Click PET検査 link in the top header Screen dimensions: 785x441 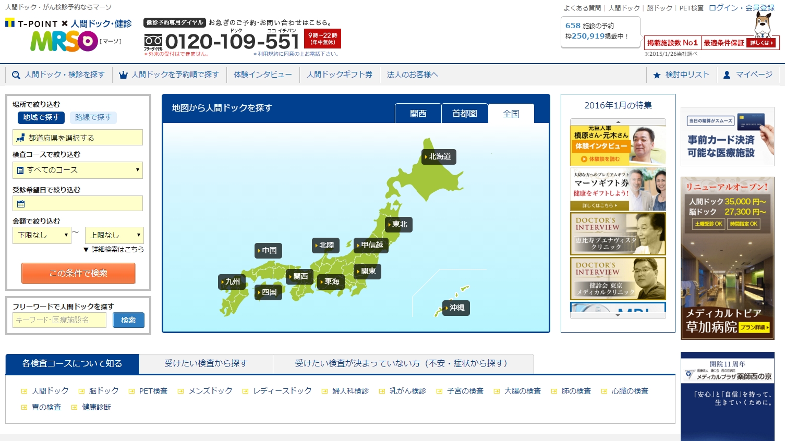click(691, 8)
